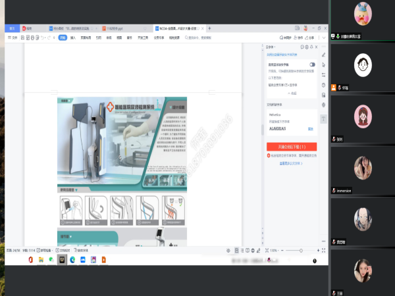Add a new document tab
Image resolution: width=395 pixels, height=296 pixels.
209,28
